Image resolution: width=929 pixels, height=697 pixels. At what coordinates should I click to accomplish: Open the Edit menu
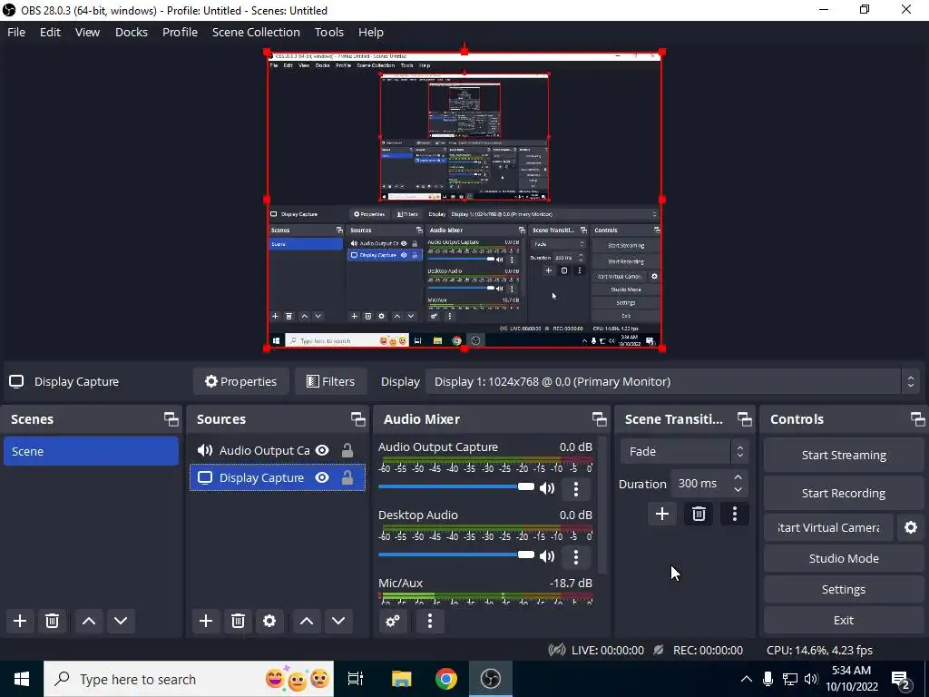[x=51, y=32]
